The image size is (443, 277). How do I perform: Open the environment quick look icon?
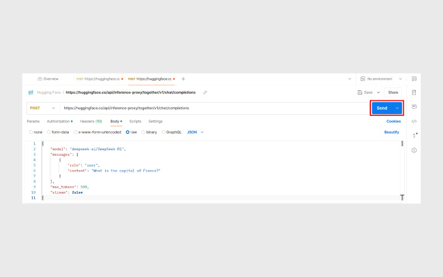click(414, 79)
